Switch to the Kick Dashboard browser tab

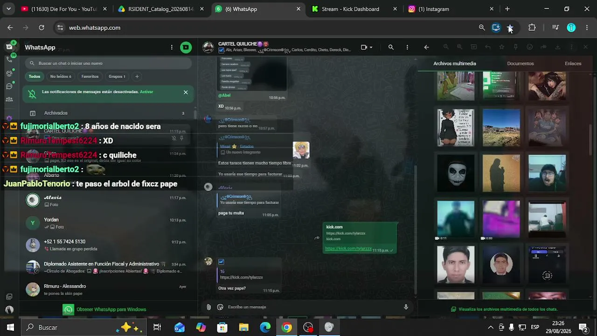[x=354, y=9]
